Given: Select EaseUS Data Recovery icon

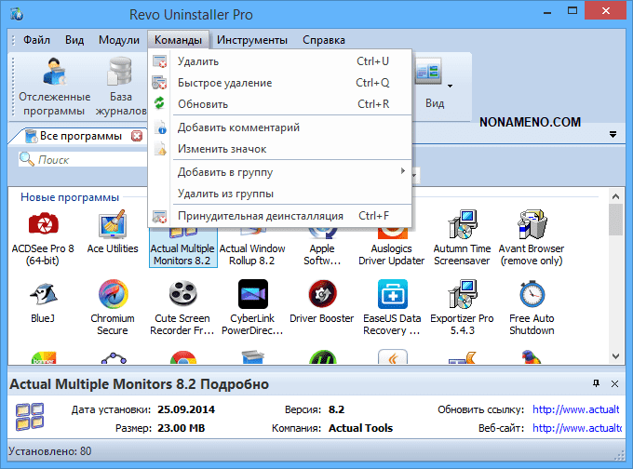Looking at the screenshot, I should point(392,297).
